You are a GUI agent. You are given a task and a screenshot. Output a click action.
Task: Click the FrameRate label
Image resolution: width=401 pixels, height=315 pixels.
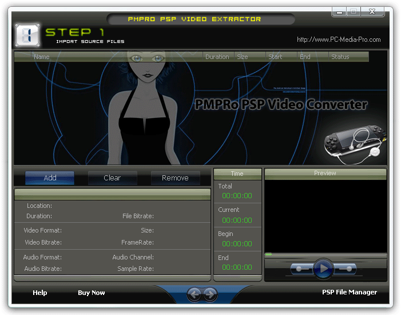point(138,242)
